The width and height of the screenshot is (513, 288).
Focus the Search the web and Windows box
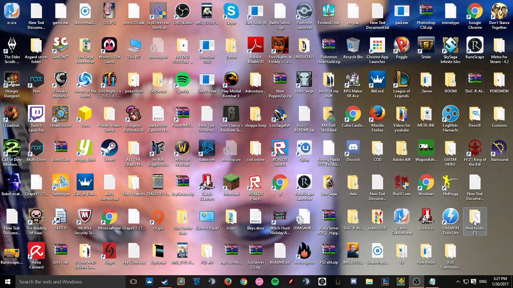tap(71, 282)
